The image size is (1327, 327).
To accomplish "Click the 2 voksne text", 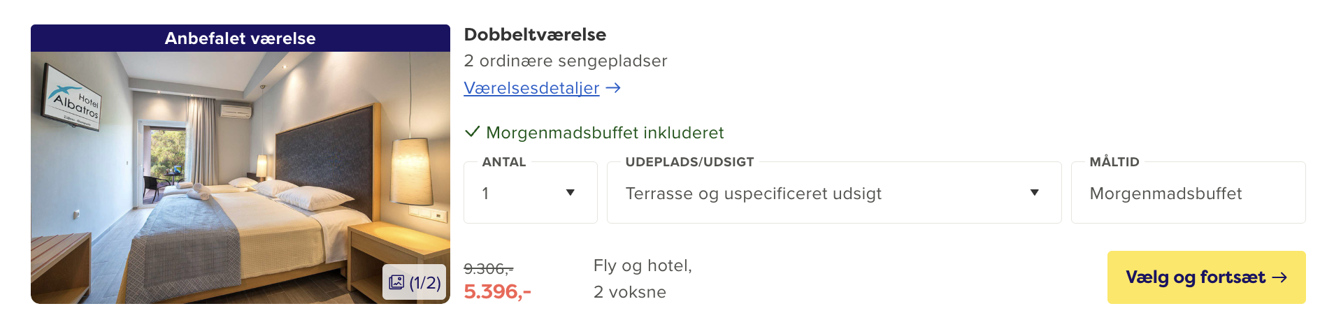I will pyautogui.click(x=629, y=292).
